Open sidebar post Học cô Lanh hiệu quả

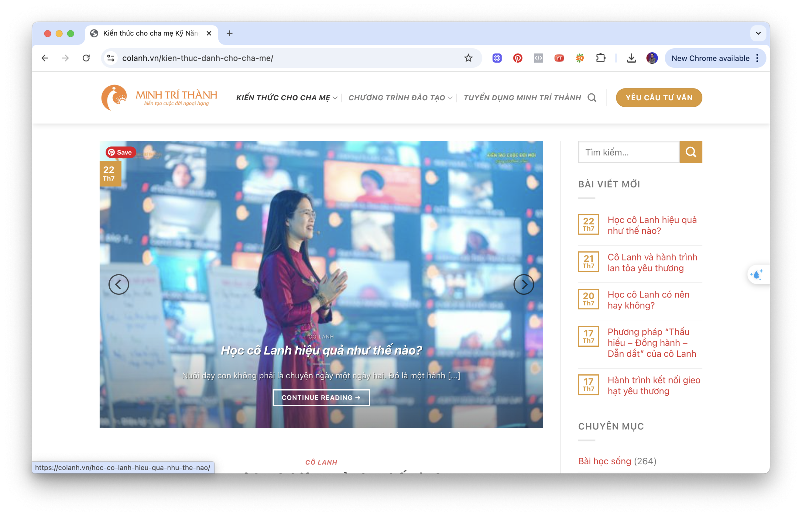click(x=652, y=225)
